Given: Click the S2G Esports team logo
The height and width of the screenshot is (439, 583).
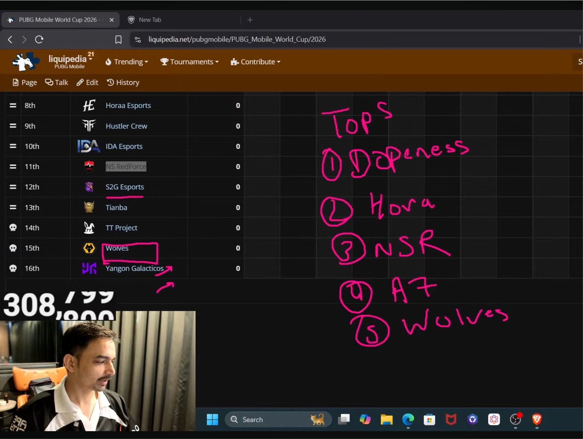Looking at the screenshot, I should 89,187.
